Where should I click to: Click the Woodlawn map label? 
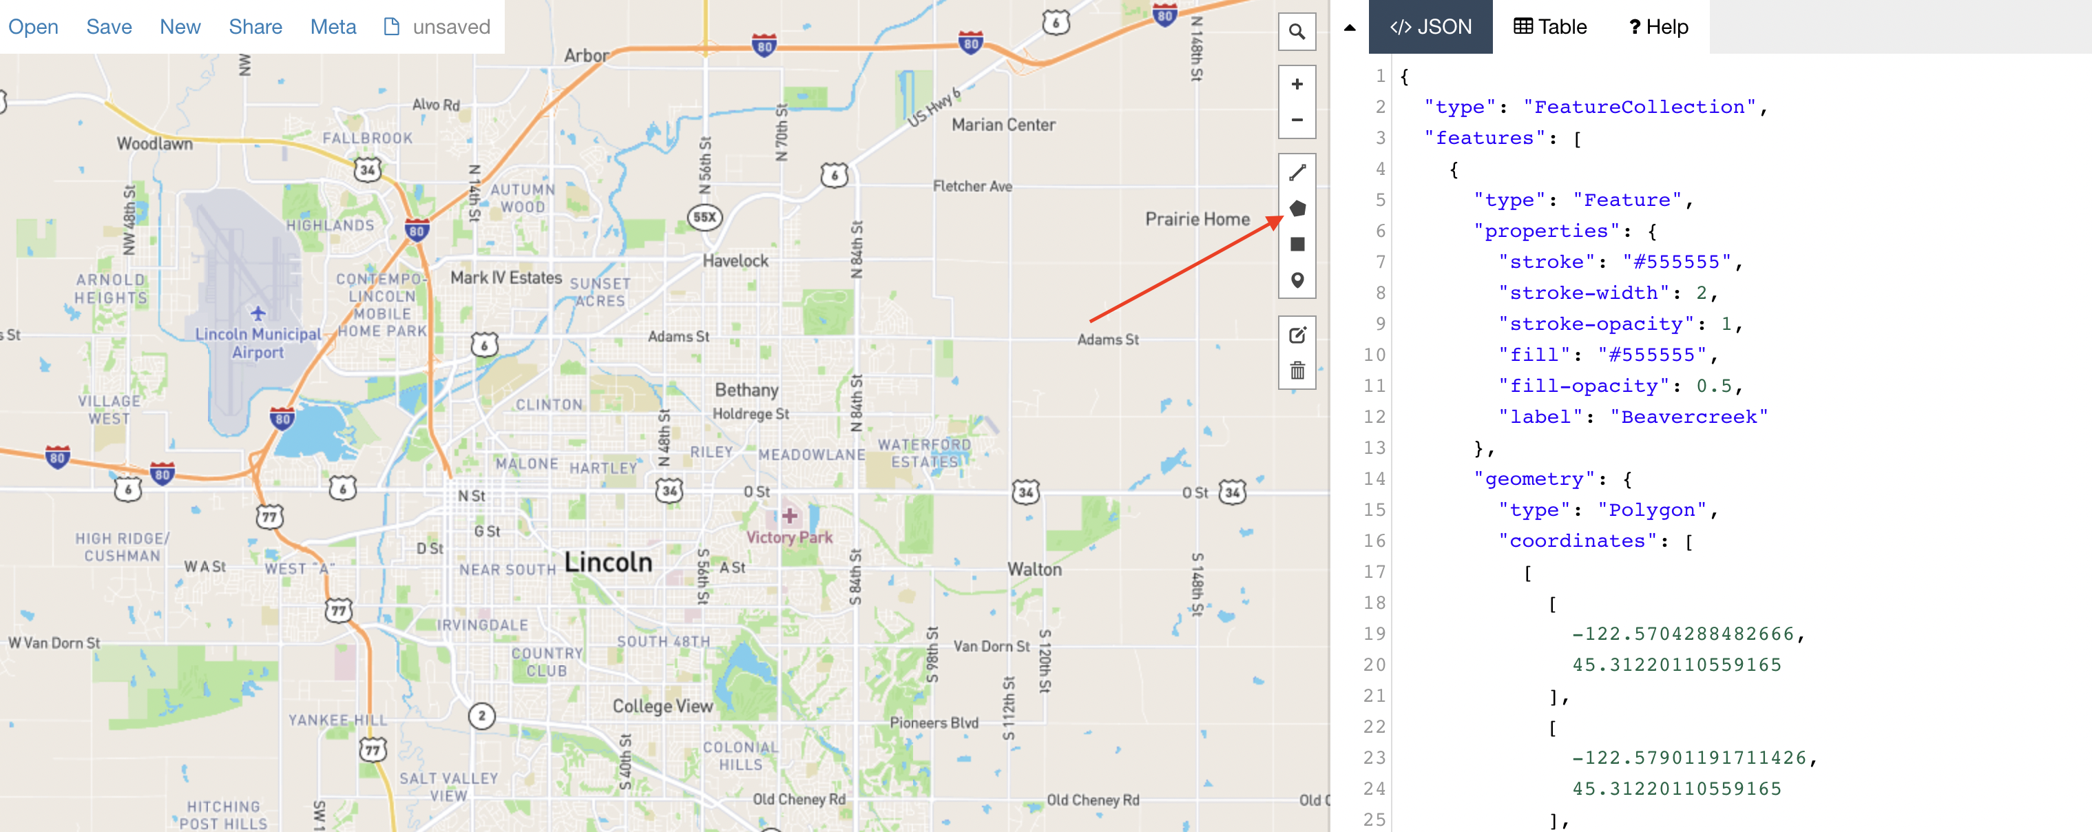pyautogui.click(x=154, y=144)
